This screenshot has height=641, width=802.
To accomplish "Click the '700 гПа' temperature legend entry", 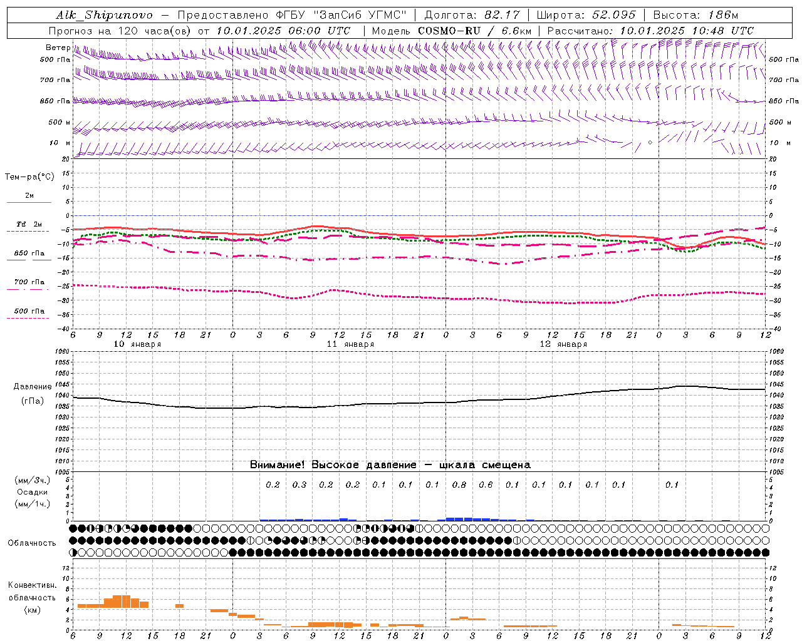I will point(29,282).
